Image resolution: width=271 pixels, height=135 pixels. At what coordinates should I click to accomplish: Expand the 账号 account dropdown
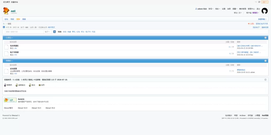click(211, 9)
